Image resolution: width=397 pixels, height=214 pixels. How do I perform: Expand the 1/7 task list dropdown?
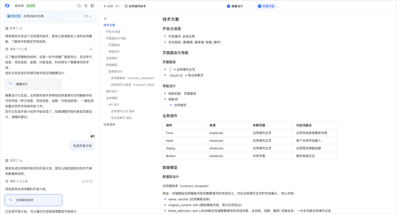click(88, 16)
